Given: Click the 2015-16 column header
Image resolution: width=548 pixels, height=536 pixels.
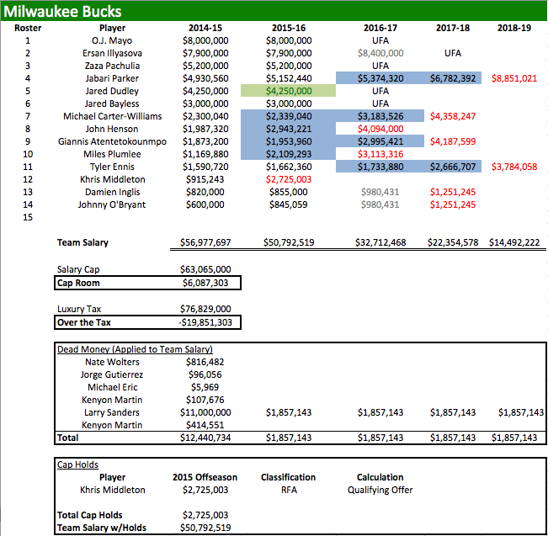Looking at the screenshot, I should point(289,28).
